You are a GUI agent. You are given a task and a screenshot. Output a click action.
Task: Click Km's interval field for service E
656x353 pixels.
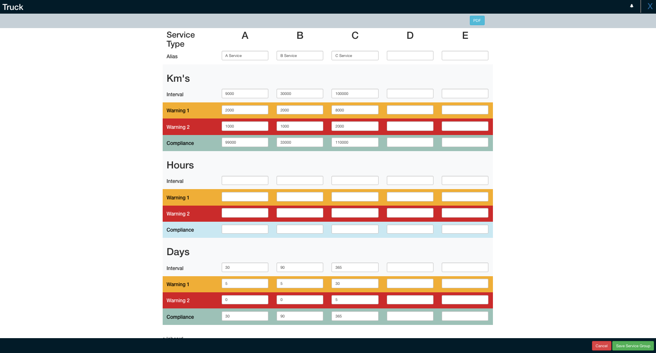[x=465, y=94]
